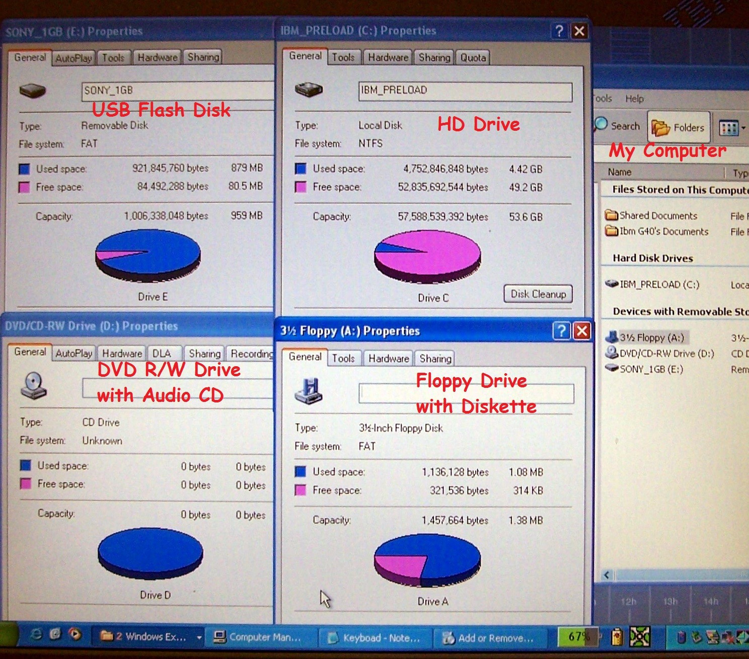
Task: Click the floppy drive icon in Floppy properties
Action: point(309,391)
